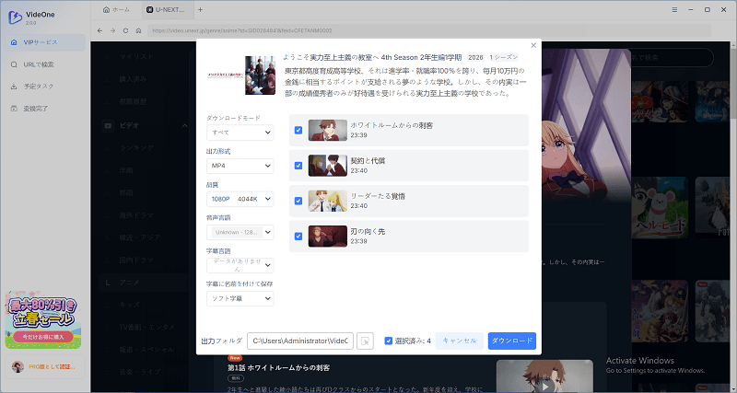The height and width of the screenshot is (393, 737).
Task: Reload the page with the refresh icon
Action: 125,30
